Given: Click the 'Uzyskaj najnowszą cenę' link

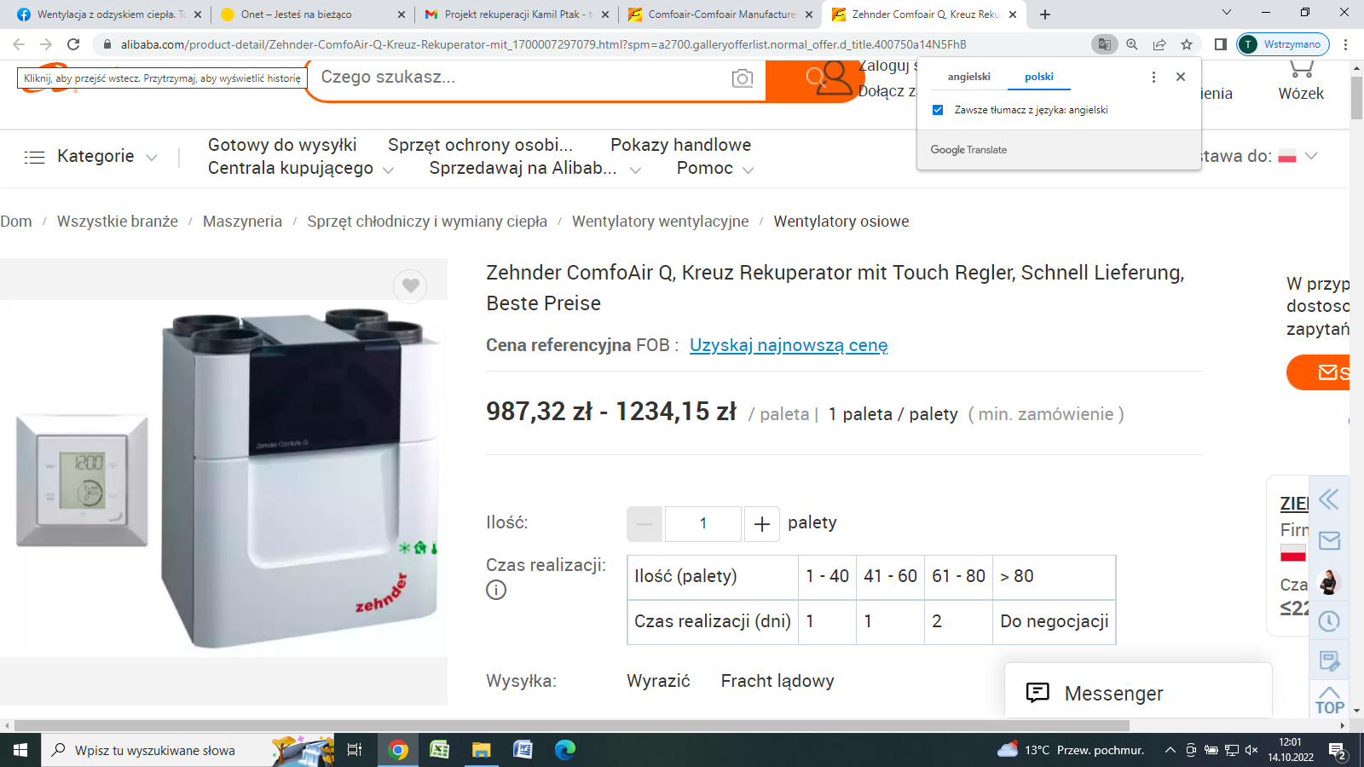Looking at the screenshot, I should pos(789,345).
